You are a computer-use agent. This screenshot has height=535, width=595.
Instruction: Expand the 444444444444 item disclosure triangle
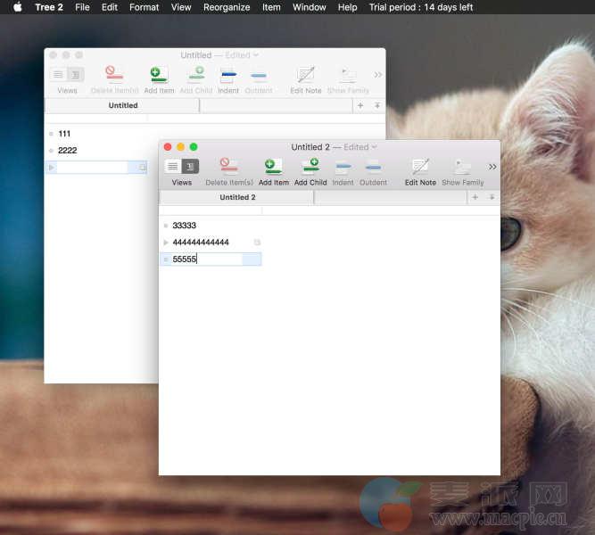[166, 243]
